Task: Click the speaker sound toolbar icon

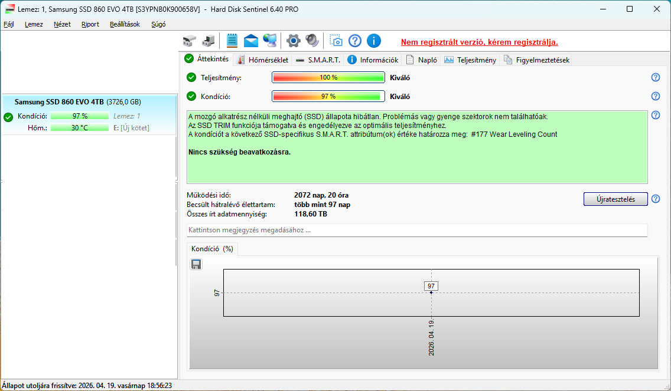Action: (x=312, y=41)
